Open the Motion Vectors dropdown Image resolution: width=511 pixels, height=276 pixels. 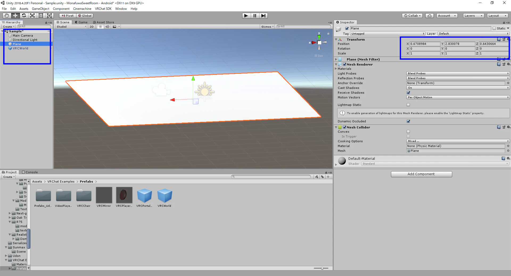pyautogui.click(x=458, y=97)
